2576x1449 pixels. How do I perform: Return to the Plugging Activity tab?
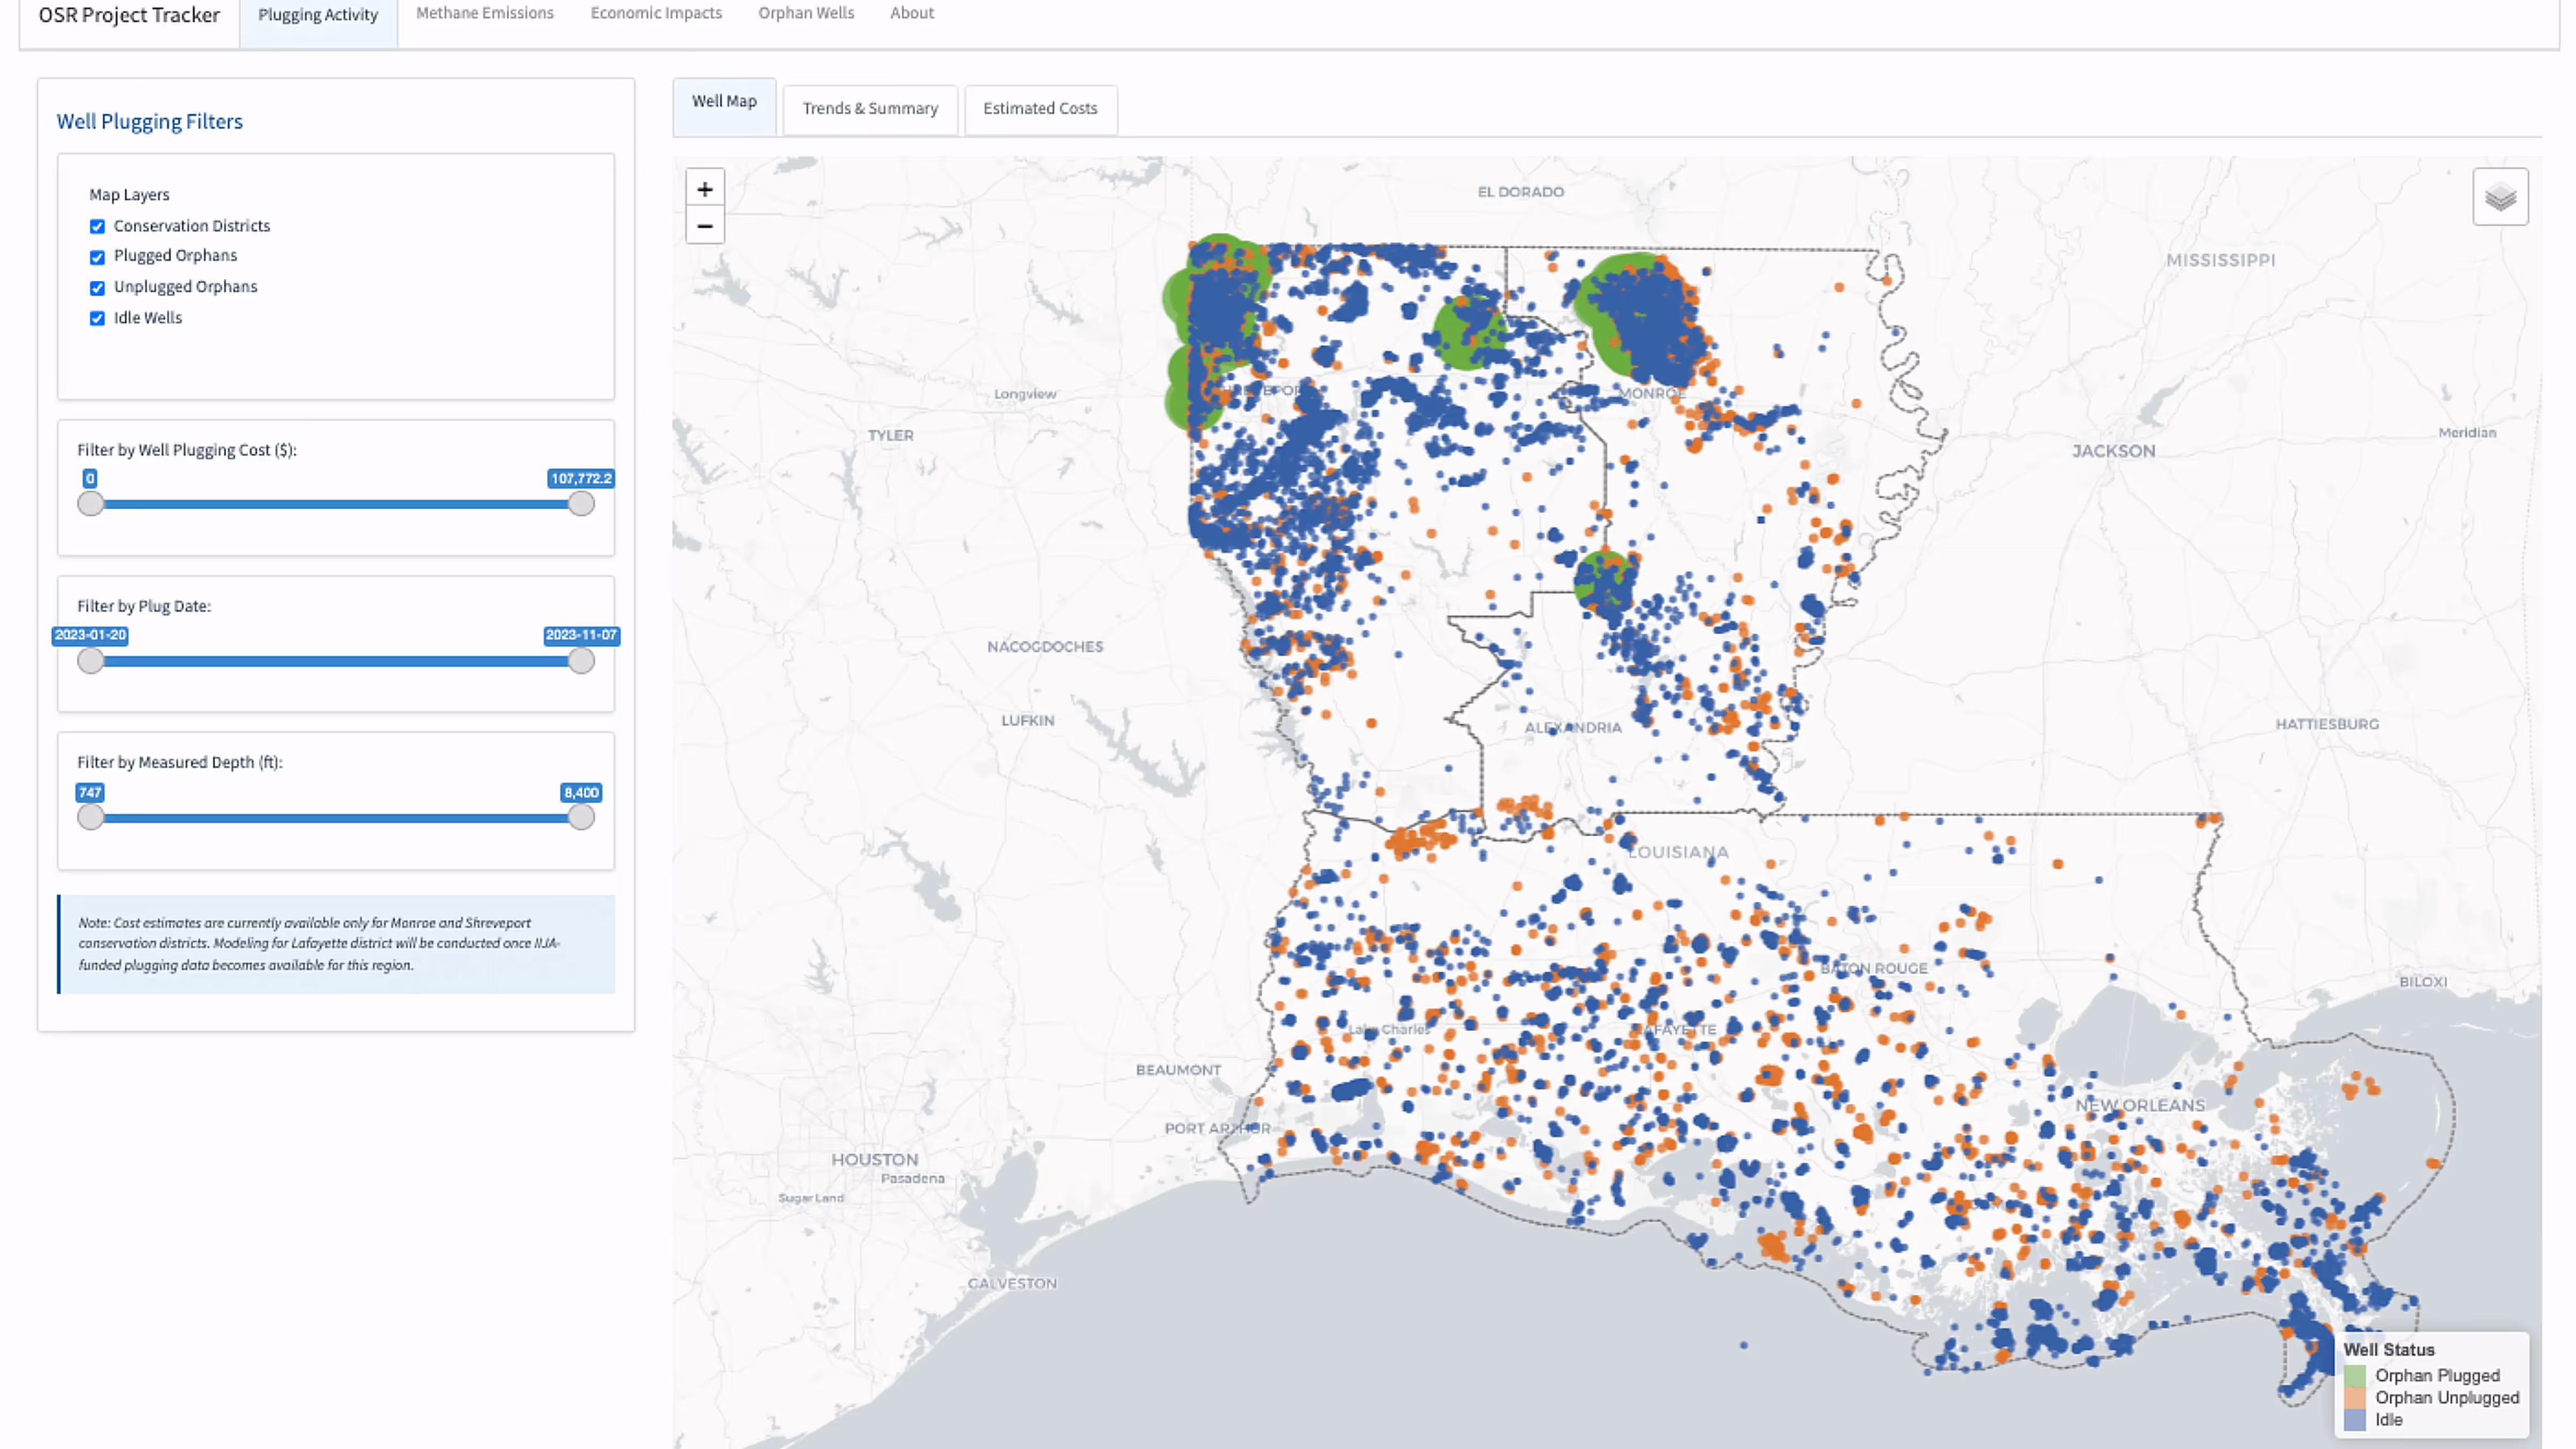[317, 14]
